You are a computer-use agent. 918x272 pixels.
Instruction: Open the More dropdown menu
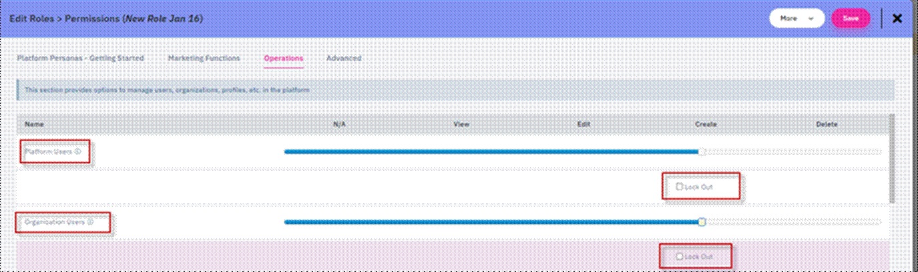point(796,19)
